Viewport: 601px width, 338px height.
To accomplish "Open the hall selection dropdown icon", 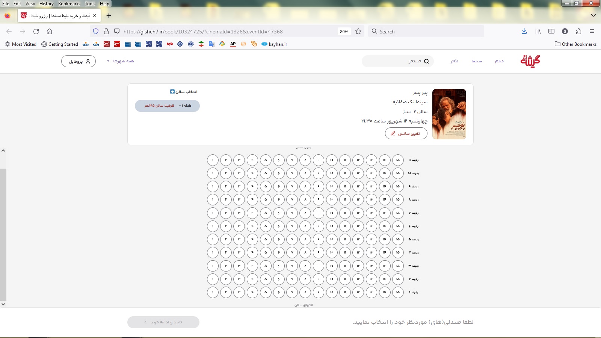I will (172, 92).
